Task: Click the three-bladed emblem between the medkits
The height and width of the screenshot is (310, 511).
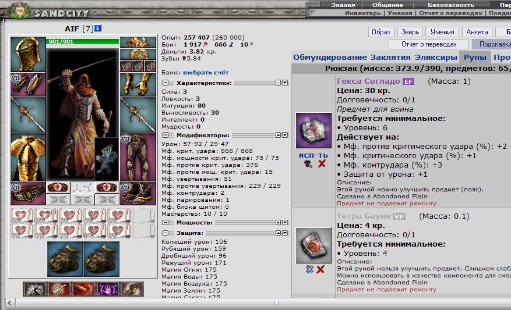Action: 83,188
